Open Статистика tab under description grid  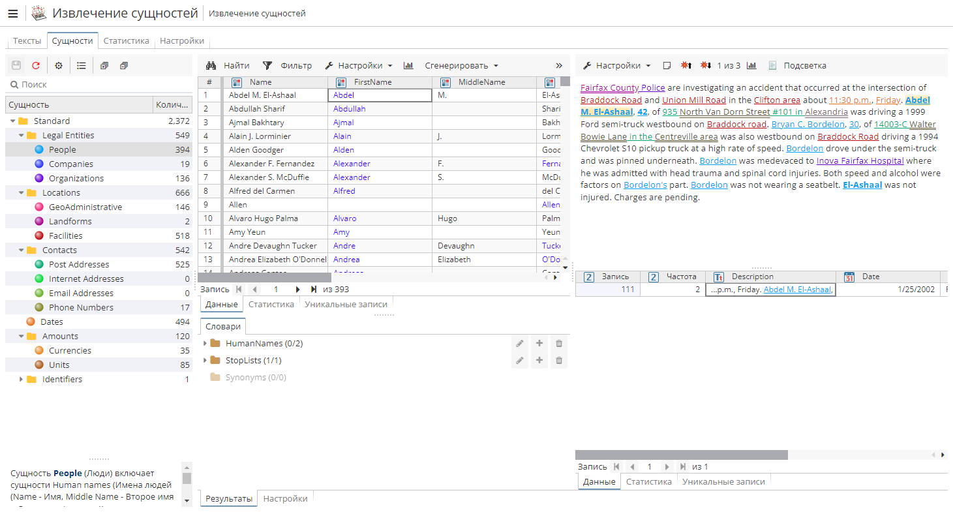649,482
